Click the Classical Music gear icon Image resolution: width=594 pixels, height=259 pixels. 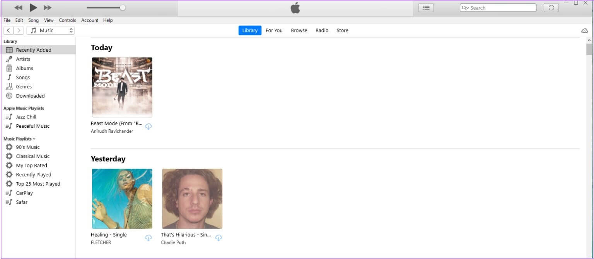[9, 156]
